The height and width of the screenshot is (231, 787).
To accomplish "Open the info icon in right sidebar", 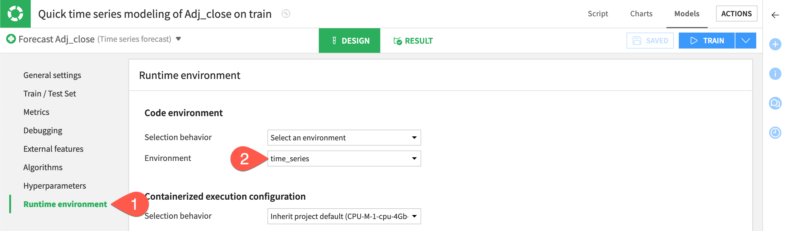I will [775, 74].
